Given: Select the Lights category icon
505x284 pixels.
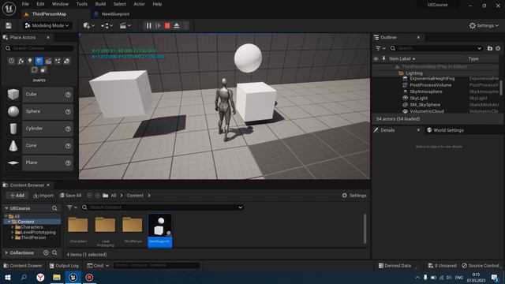Looking at the screenshot, I should tap(30, 61).
